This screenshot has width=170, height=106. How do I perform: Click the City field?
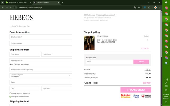click(x=25, y=89)
